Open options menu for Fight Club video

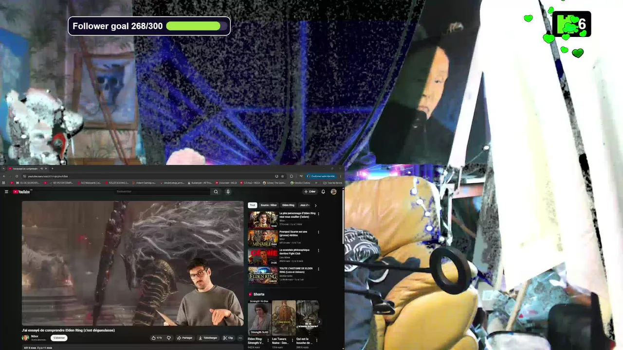pos(318,251)
